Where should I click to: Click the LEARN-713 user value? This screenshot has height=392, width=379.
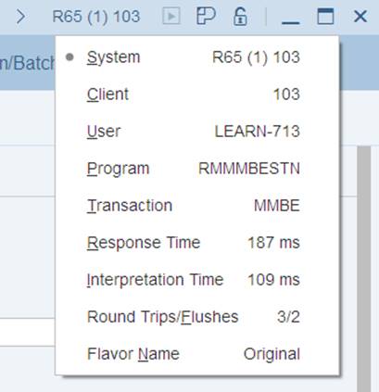click(258, 132)
